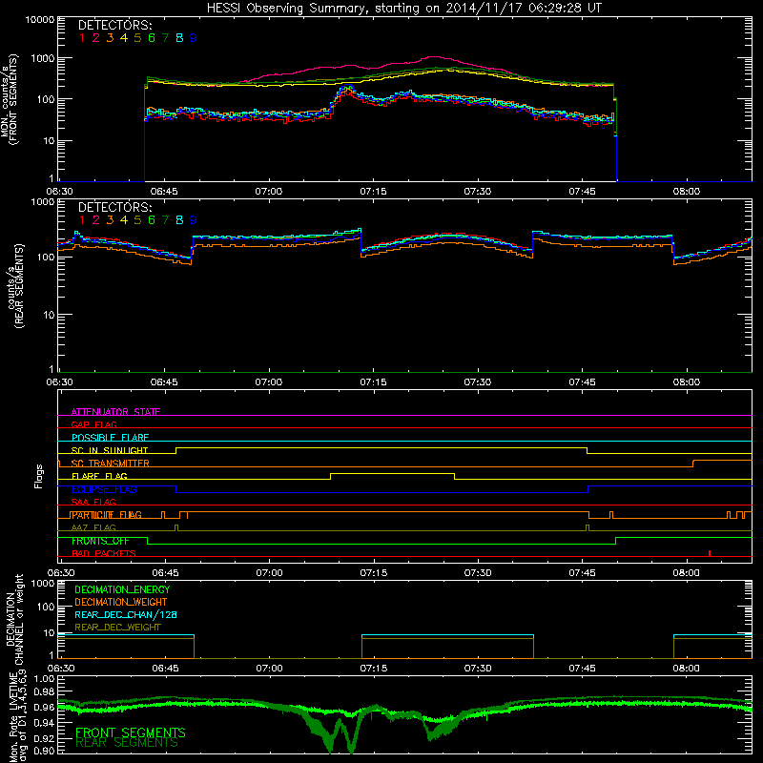This screenshot has width=763, height=763.
Task: Click the 'counts/s (REAR SEGMENTS)' axis title
Action: pos(15,286)
